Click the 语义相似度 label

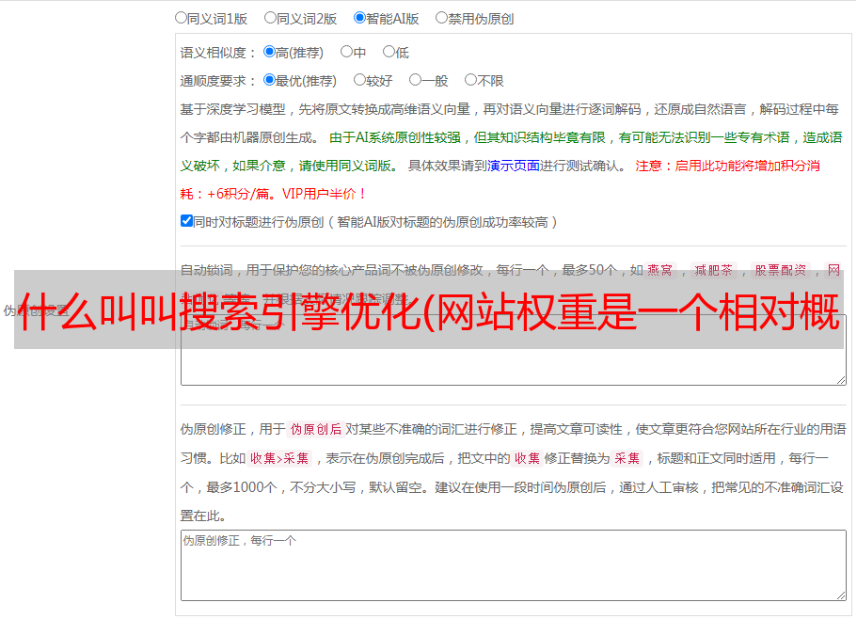point(217,53)
